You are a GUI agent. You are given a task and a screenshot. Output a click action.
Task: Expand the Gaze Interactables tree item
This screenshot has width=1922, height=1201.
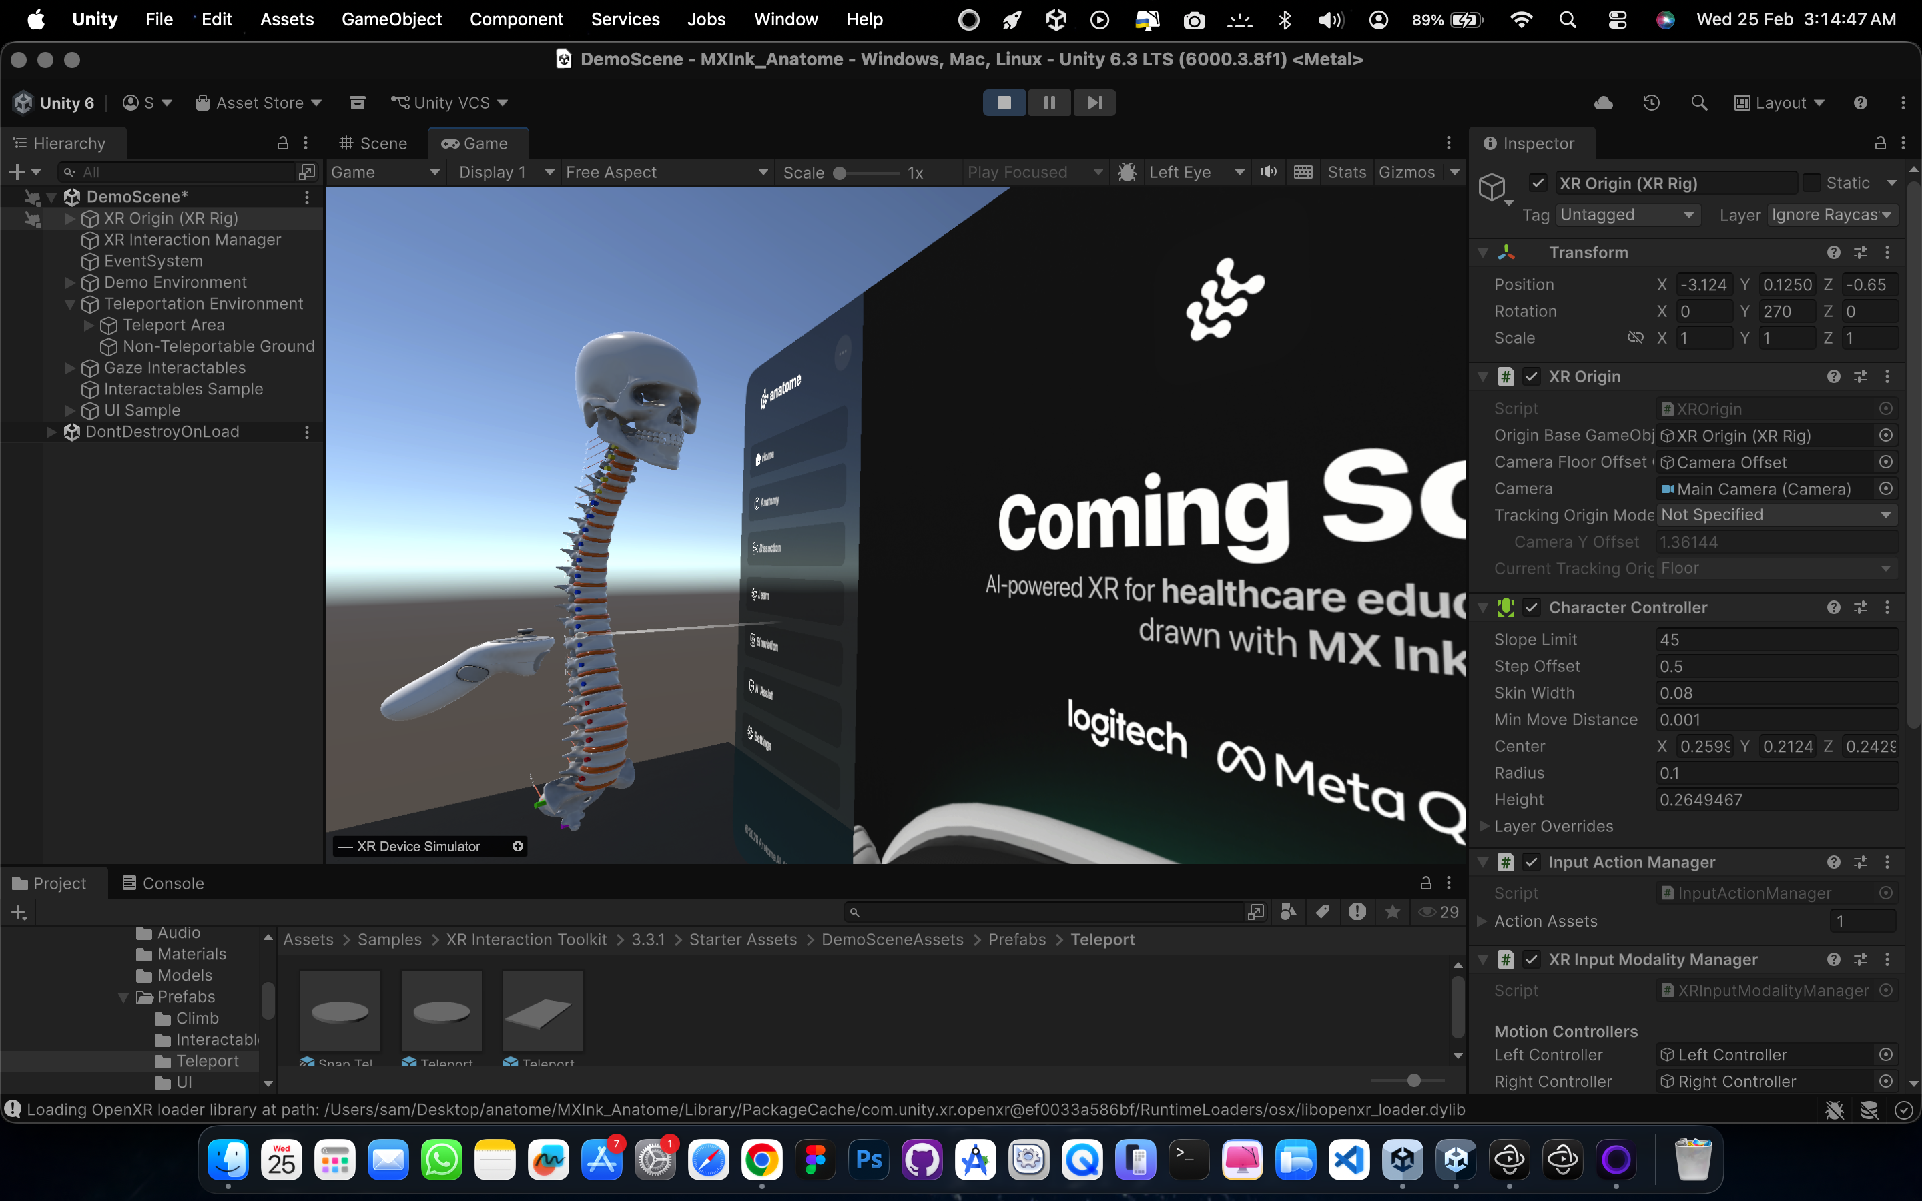[70, 368]
